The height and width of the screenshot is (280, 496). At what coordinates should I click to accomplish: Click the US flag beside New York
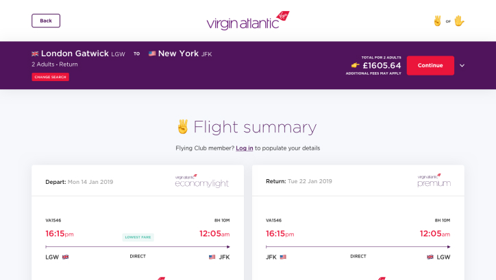click(152, 54)
